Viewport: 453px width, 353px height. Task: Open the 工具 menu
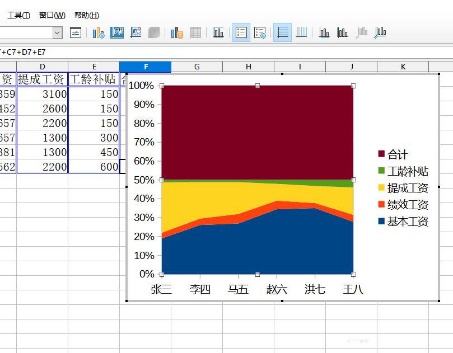18,15
